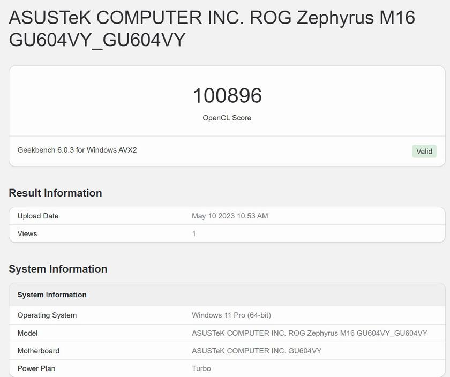Click the 100896 OpenCL score number

click(x=227, y=96)
